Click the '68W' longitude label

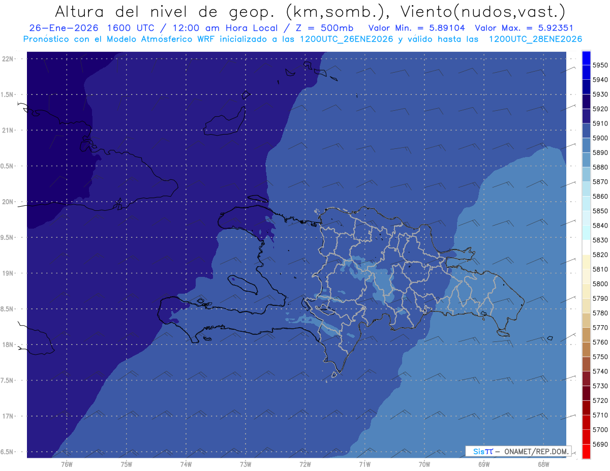543,464
